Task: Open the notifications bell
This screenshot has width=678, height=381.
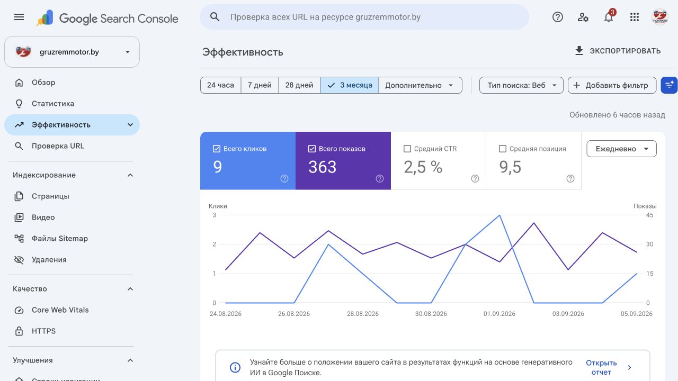Action: [x=609, y=17]
